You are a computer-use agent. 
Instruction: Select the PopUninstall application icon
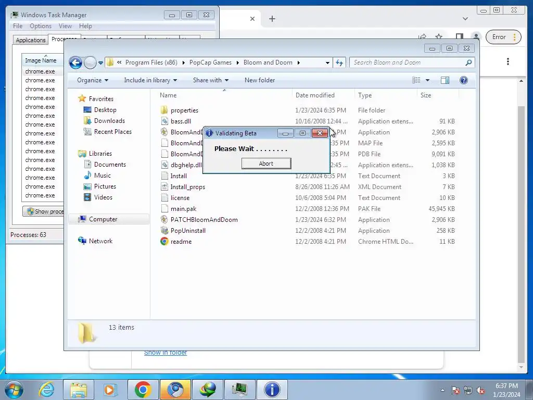[x=164, y=231]
